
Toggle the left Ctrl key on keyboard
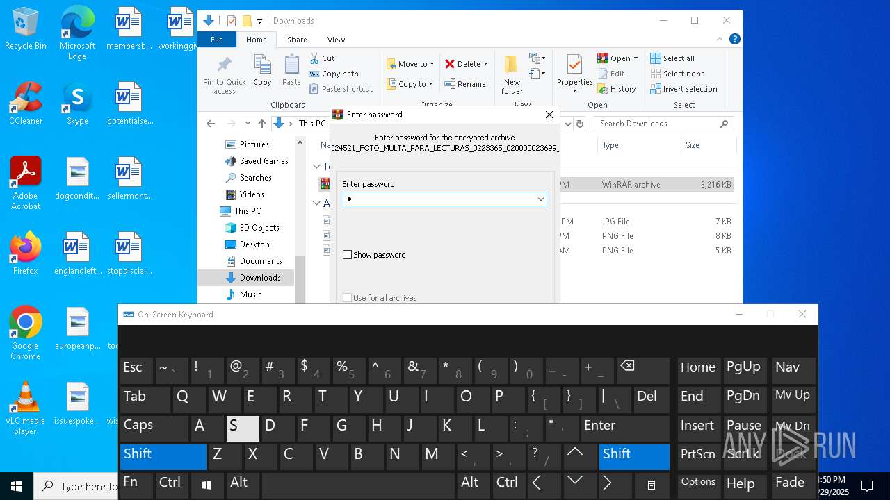(x=171, y=485)
